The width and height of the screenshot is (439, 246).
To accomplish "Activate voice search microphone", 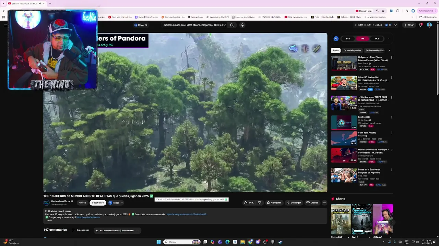I will click(242, 25).
